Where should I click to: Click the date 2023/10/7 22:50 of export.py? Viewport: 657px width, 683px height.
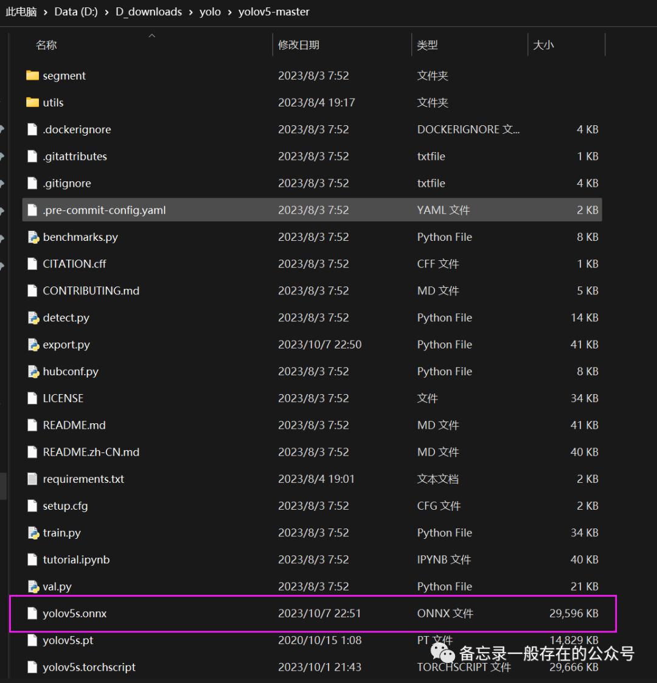click(x=320, y=345)
